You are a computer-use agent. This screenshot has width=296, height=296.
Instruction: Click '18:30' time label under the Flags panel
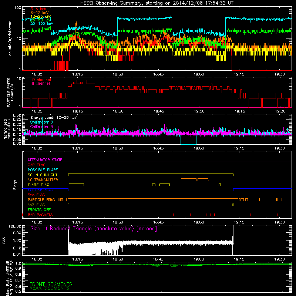pyautogui.click(x=118, y=222)
